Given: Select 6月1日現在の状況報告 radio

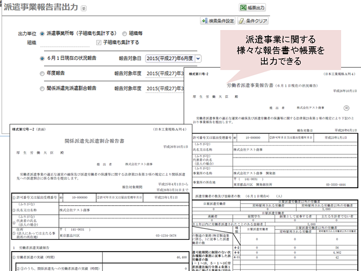Looking at the screenshot, I should click(42, 58).
